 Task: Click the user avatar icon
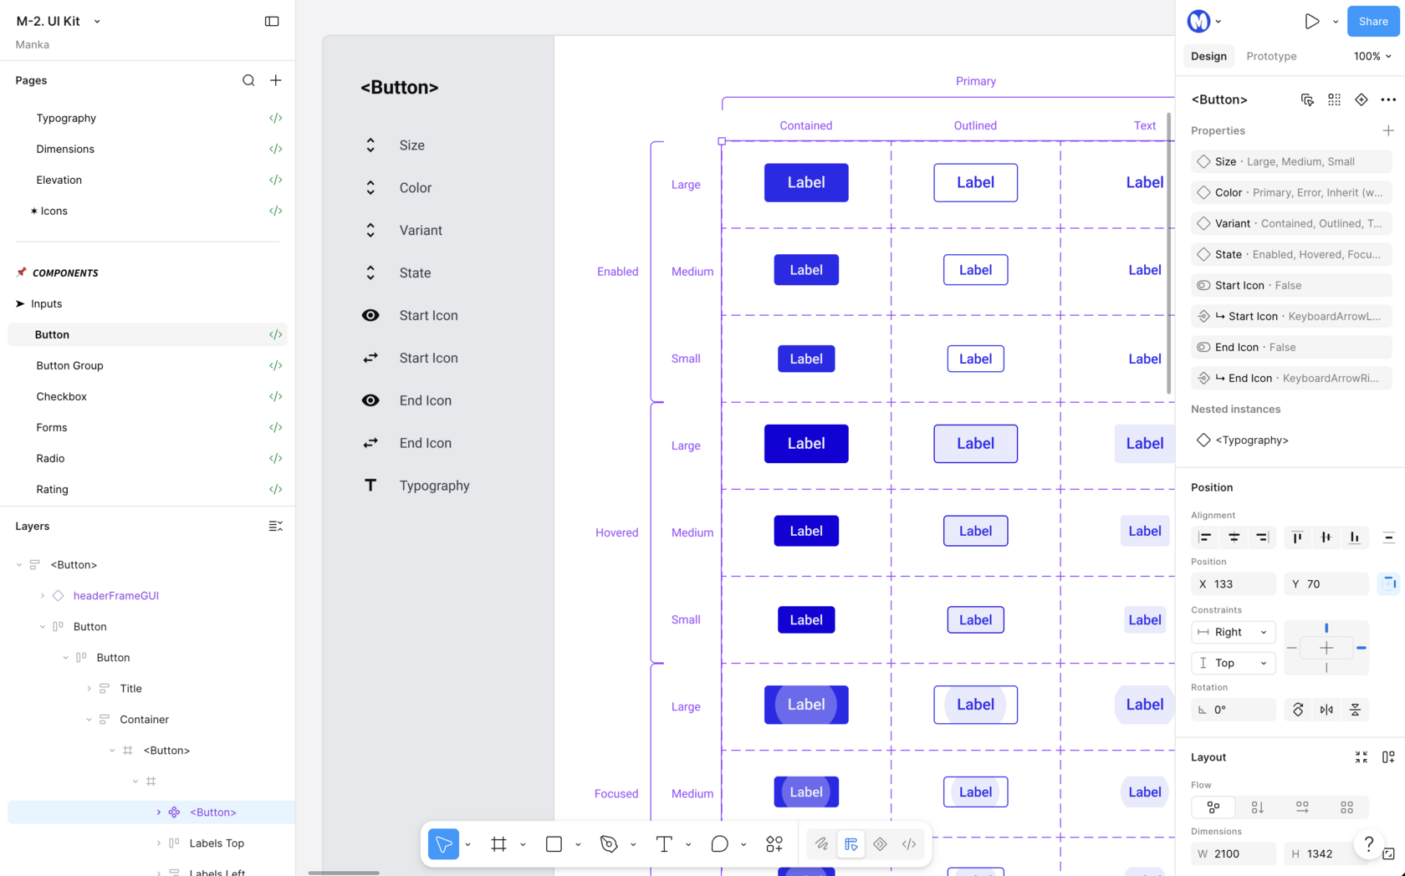point(1198,22)
